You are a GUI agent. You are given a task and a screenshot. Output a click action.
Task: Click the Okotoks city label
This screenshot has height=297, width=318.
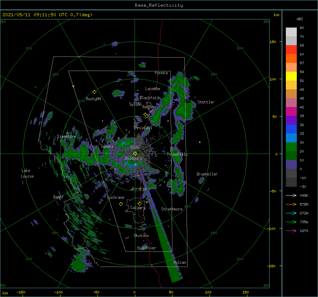coord(141,236)
